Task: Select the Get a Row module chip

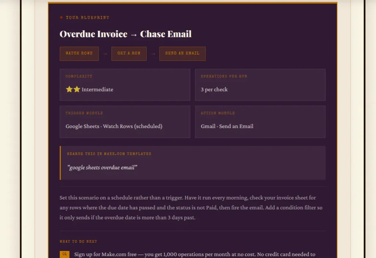Action: pos(129,53)
